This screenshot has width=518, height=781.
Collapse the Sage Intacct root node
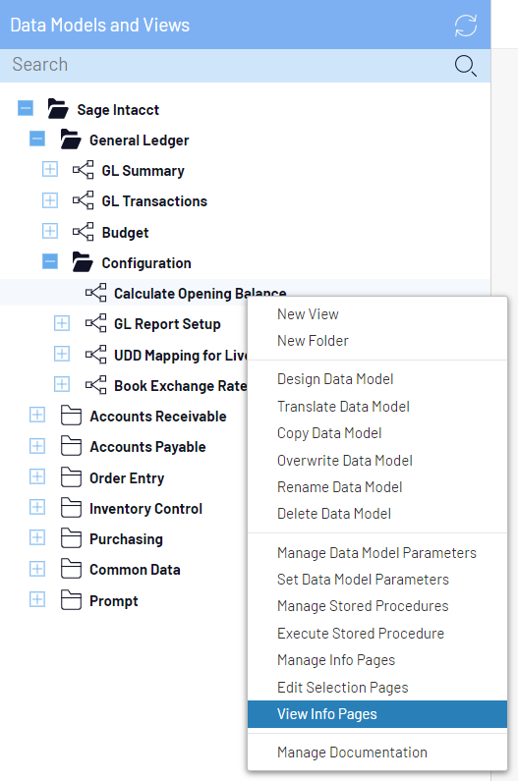[26, 108]
